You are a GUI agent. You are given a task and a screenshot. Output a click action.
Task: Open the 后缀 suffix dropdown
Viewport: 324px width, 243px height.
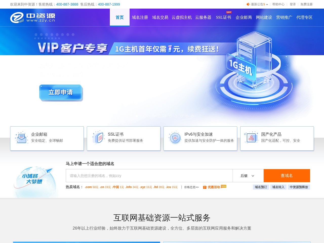(248, 176)
